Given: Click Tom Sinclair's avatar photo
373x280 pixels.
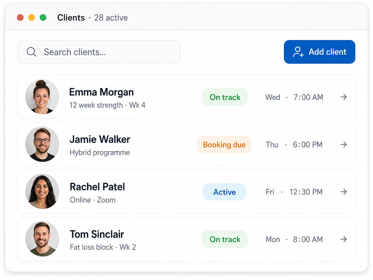Looking at the screenshot, I should pyautogui.click(x=42, y=239).
